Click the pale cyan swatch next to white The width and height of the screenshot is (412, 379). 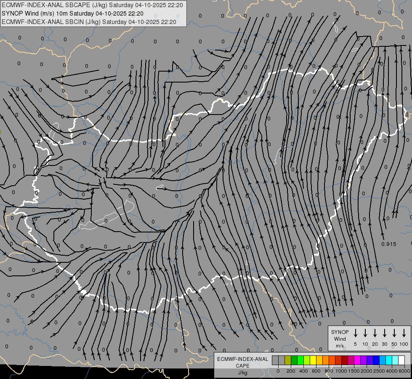(395, 360)
